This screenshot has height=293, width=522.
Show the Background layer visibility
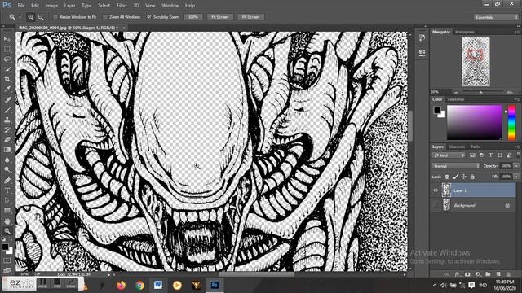pos(436,205)
